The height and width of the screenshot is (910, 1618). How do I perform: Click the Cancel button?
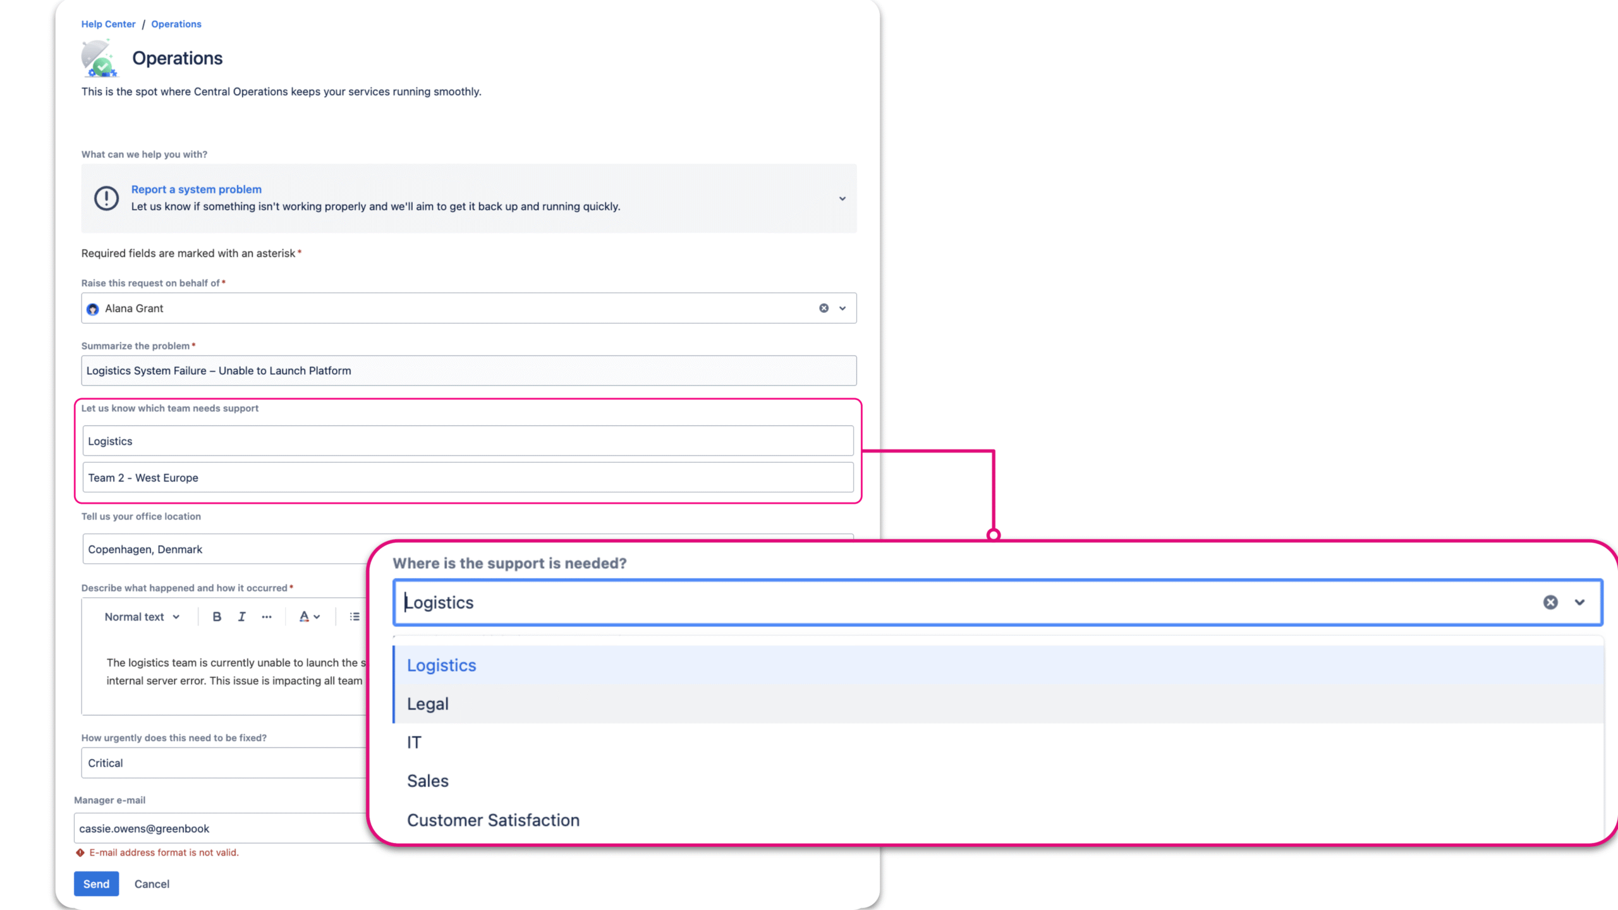(152, 884)
